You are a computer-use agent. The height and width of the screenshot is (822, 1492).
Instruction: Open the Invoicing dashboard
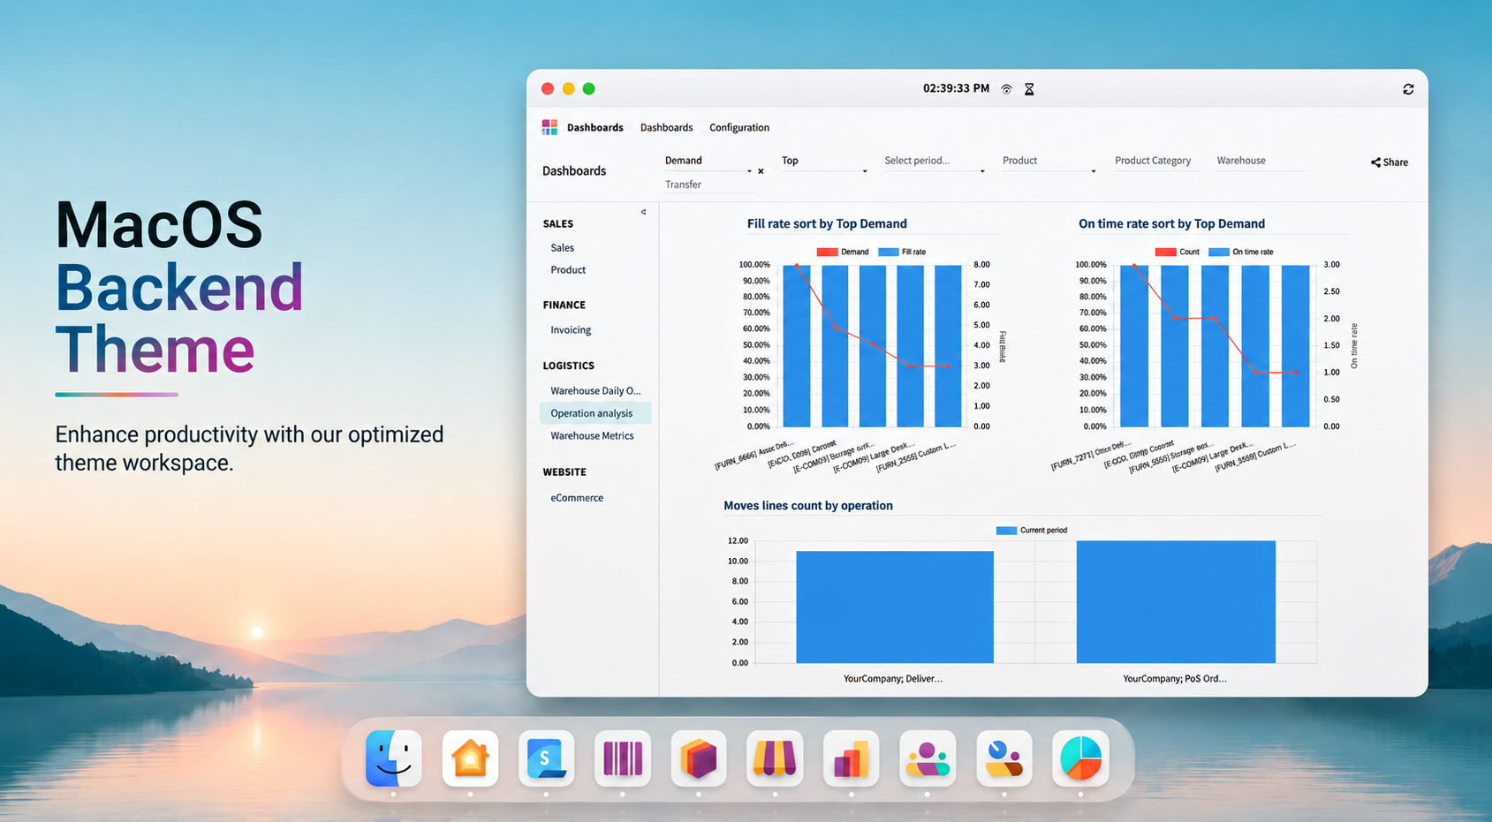(571, 330)
